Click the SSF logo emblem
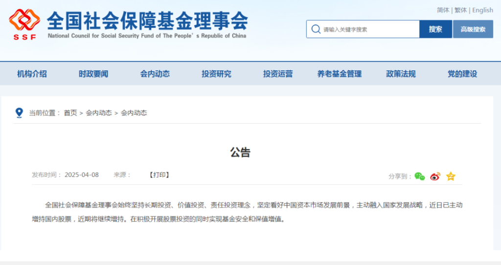 (24, 24)
